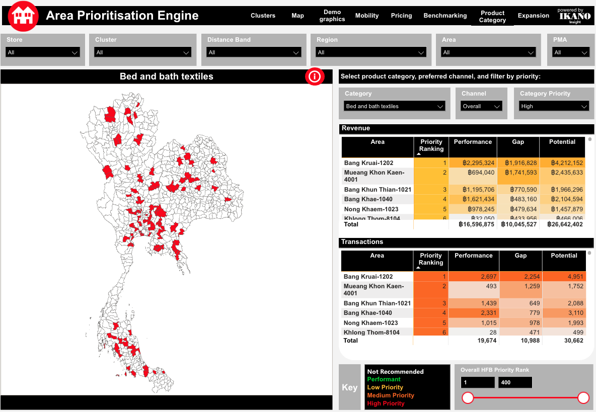Open the Region filter dropdown
Screen dimensions: 596x412
coord(371,52)
